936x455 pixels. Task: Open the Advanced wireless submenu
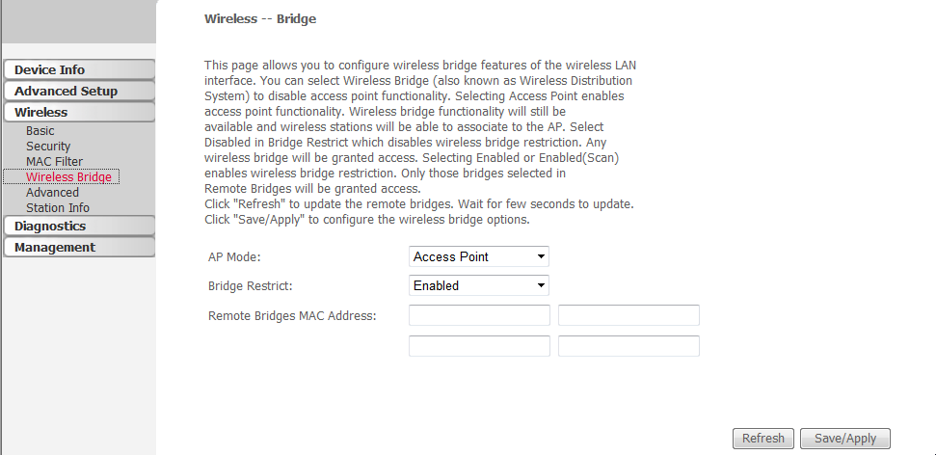[52, 192]
